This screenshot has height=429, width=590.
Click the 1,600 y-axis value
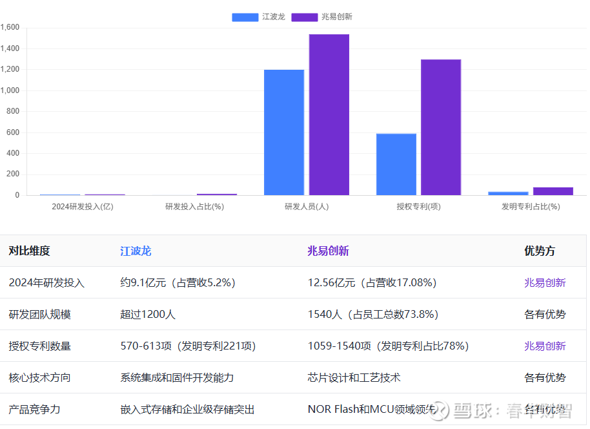tap(10, 27)
